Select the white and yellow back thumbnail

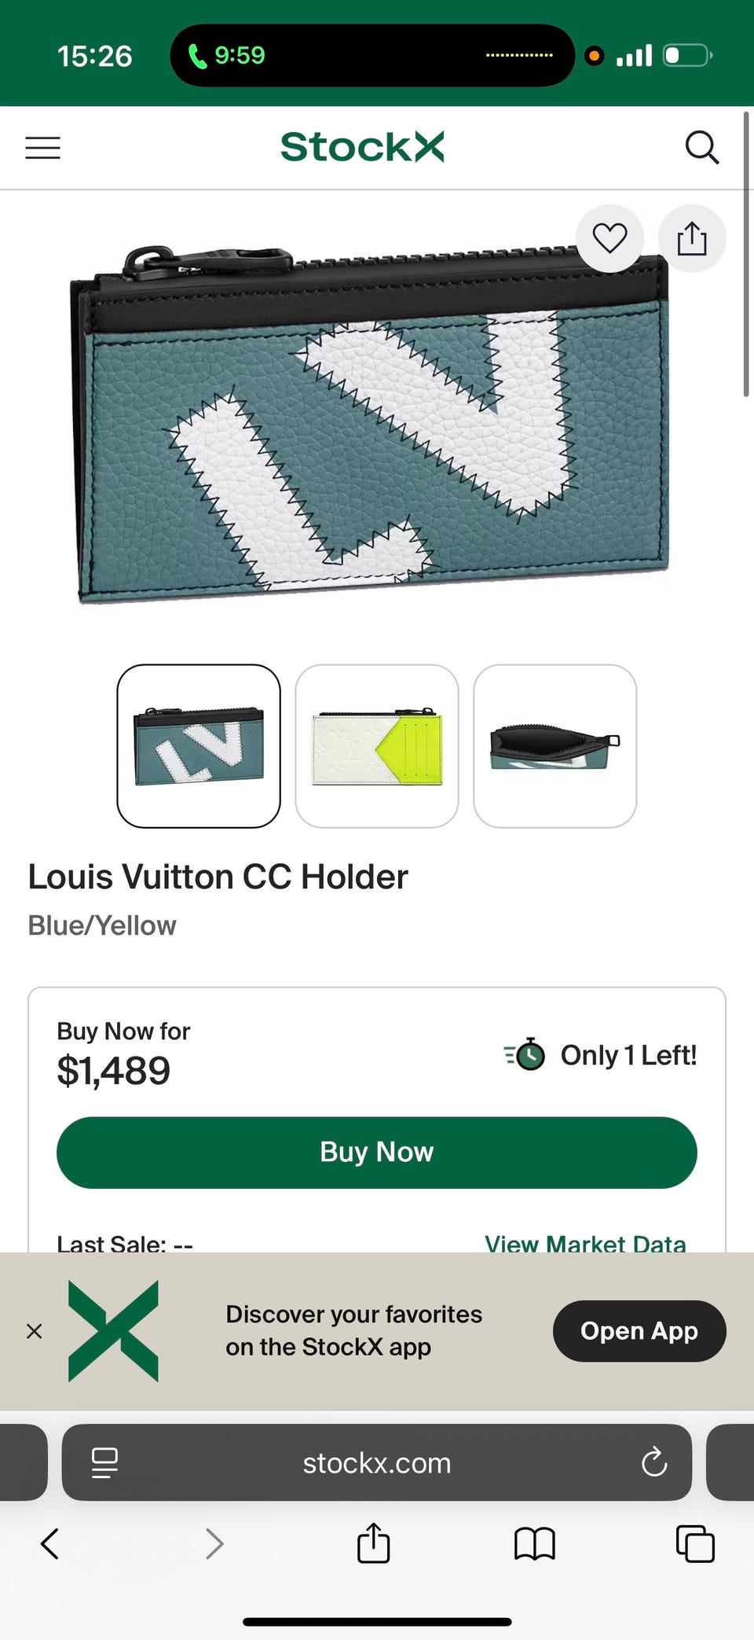[x=377, y=746]
